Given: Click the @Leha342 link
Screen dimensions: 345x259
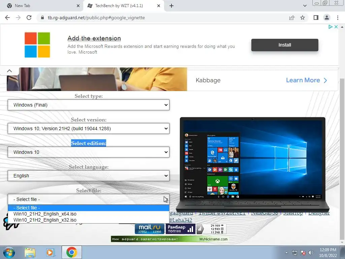Looking at the screenshot, I should pyautogui.click(x=181, y=220).
